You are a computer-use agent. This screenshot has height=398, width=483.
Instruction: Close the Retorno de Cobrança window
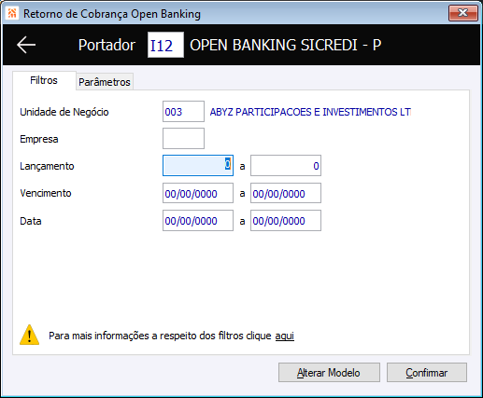point(463,13)
